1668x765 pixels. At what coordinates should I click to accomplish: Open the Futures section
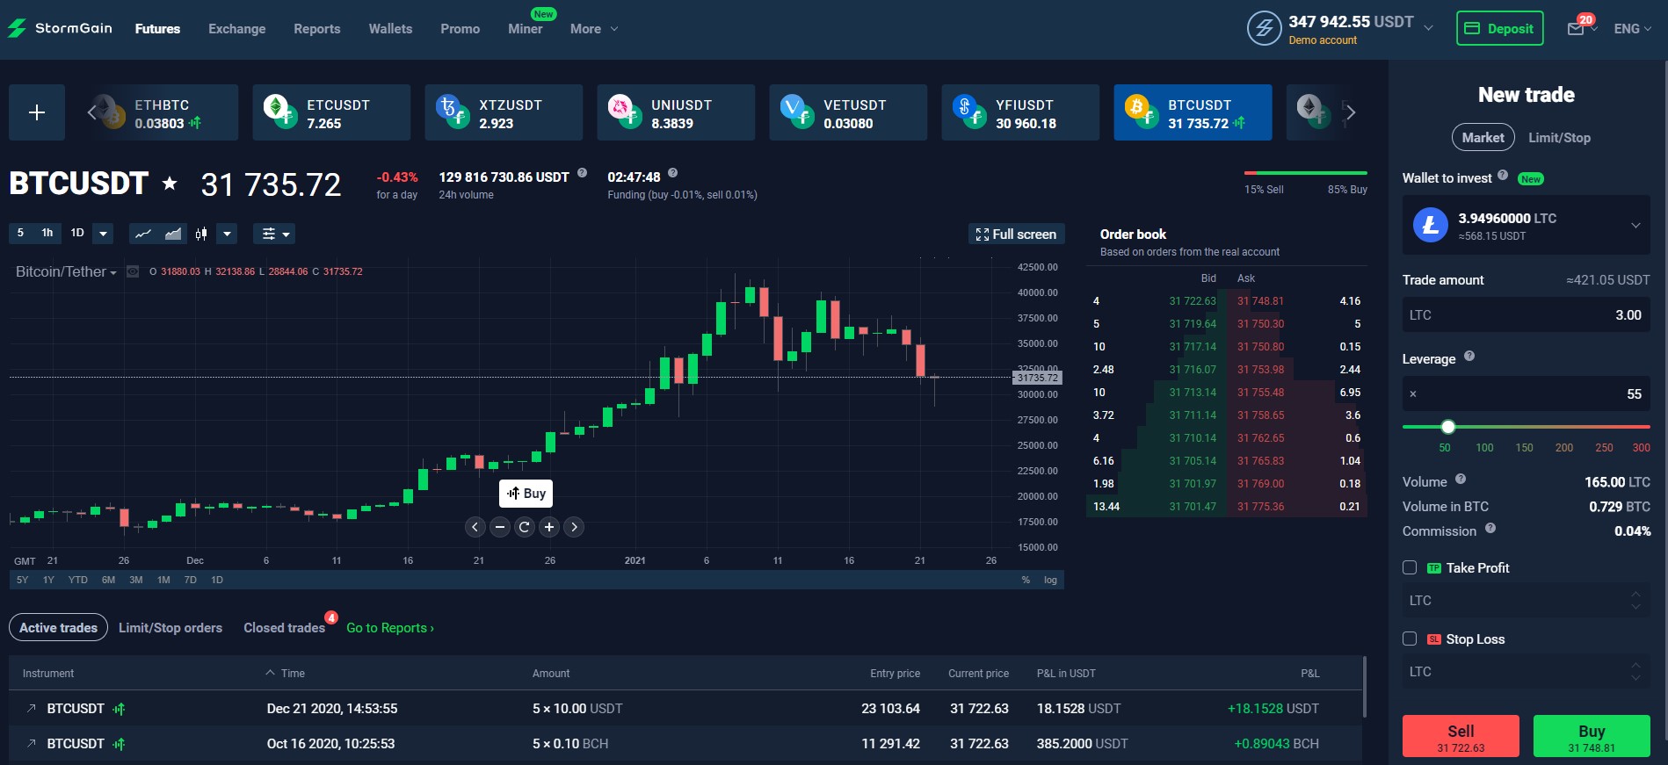tap(157, 29)
